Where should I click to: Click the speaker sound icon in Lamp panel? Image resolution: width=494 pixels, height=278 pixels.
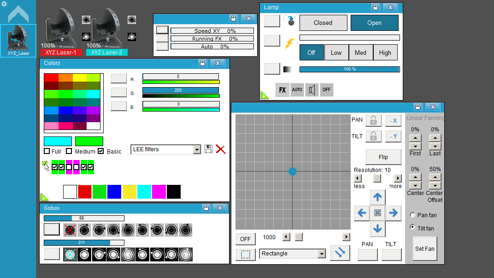(312, 90)
